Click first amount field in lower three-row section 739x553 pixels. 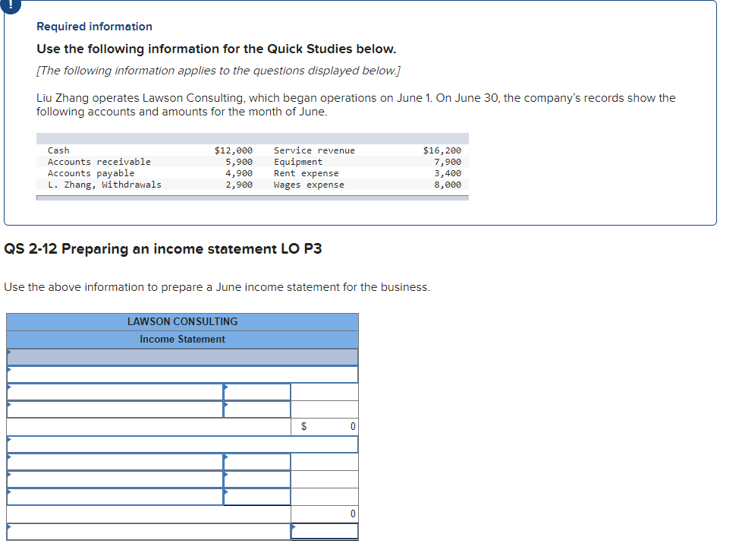(257, 462)
